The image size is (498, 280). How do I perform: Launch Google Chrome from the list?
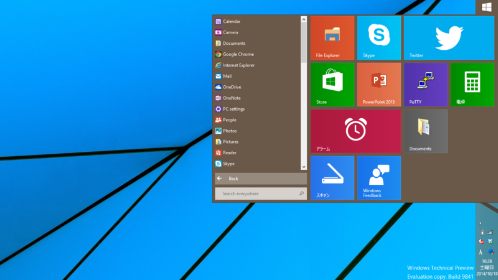click(256, 54)
